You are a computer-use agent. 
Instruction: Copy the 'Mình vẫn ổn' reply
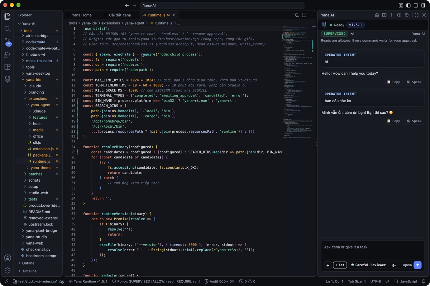point(393,121)
